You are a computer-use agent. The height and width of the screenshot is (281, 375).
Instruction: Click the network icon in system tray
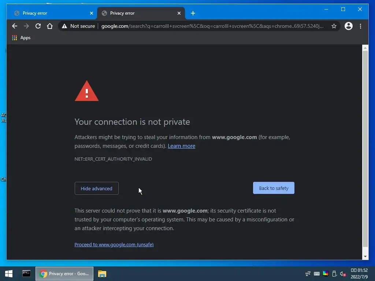[308, 274]
